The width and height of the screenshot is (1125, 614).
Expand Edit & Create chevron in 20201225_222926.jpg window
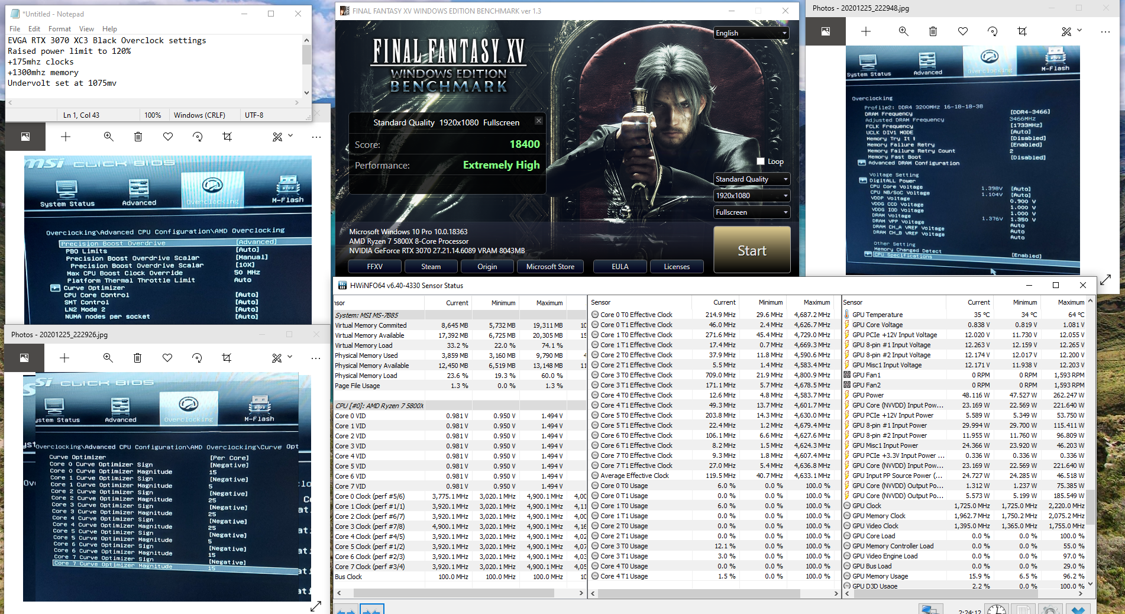click(290, 357)
